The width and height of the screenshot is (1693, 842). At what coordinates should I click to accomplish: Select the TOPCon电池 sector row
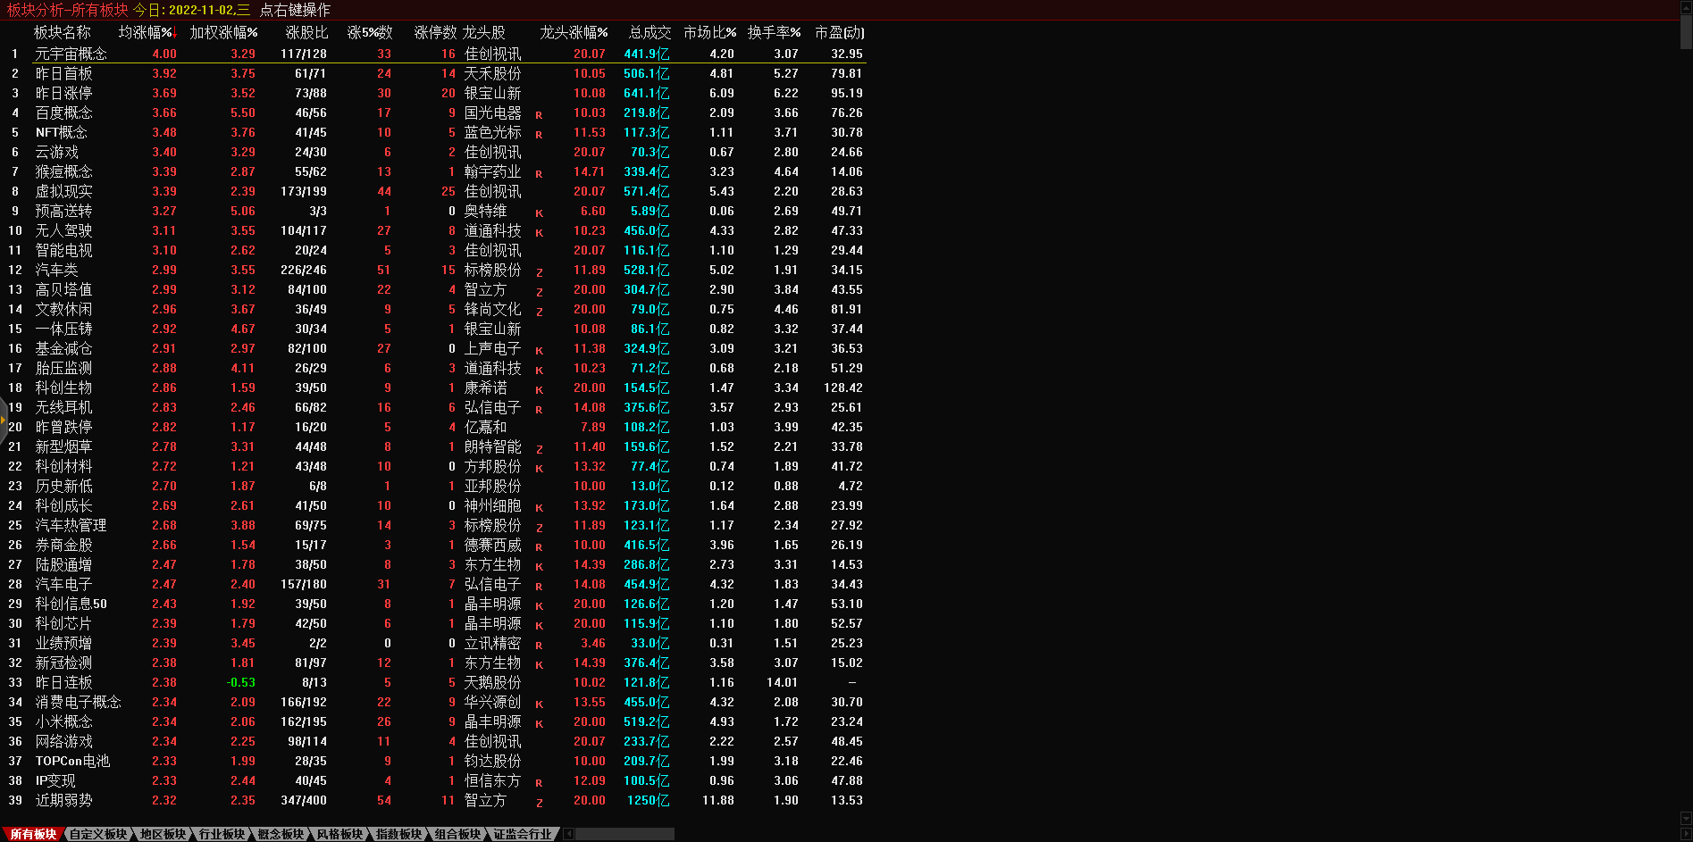pos(72,761)
